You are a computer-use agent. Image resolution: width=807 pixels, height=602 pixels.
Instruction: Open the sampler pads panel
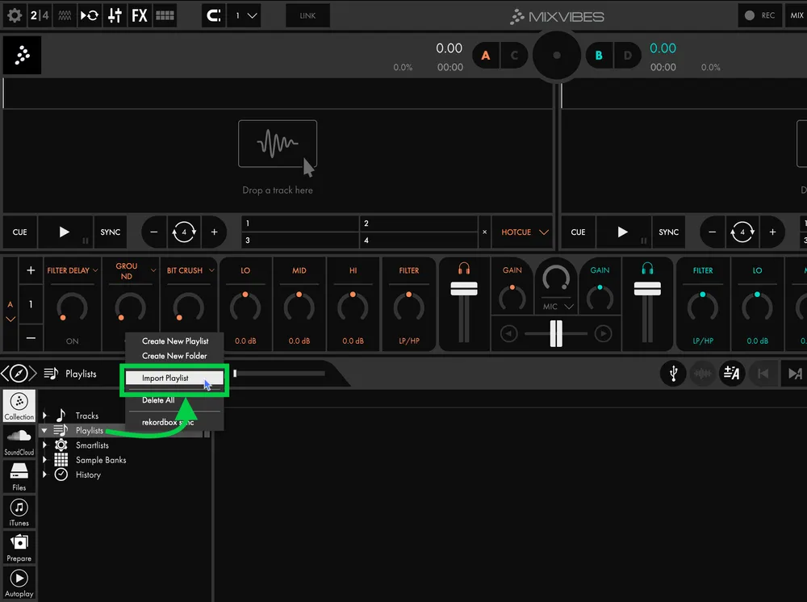(x=165, y=15)
